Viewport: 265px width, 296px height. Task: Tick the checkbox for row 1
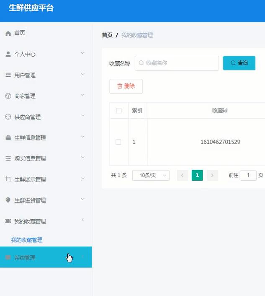click(118, 142)
